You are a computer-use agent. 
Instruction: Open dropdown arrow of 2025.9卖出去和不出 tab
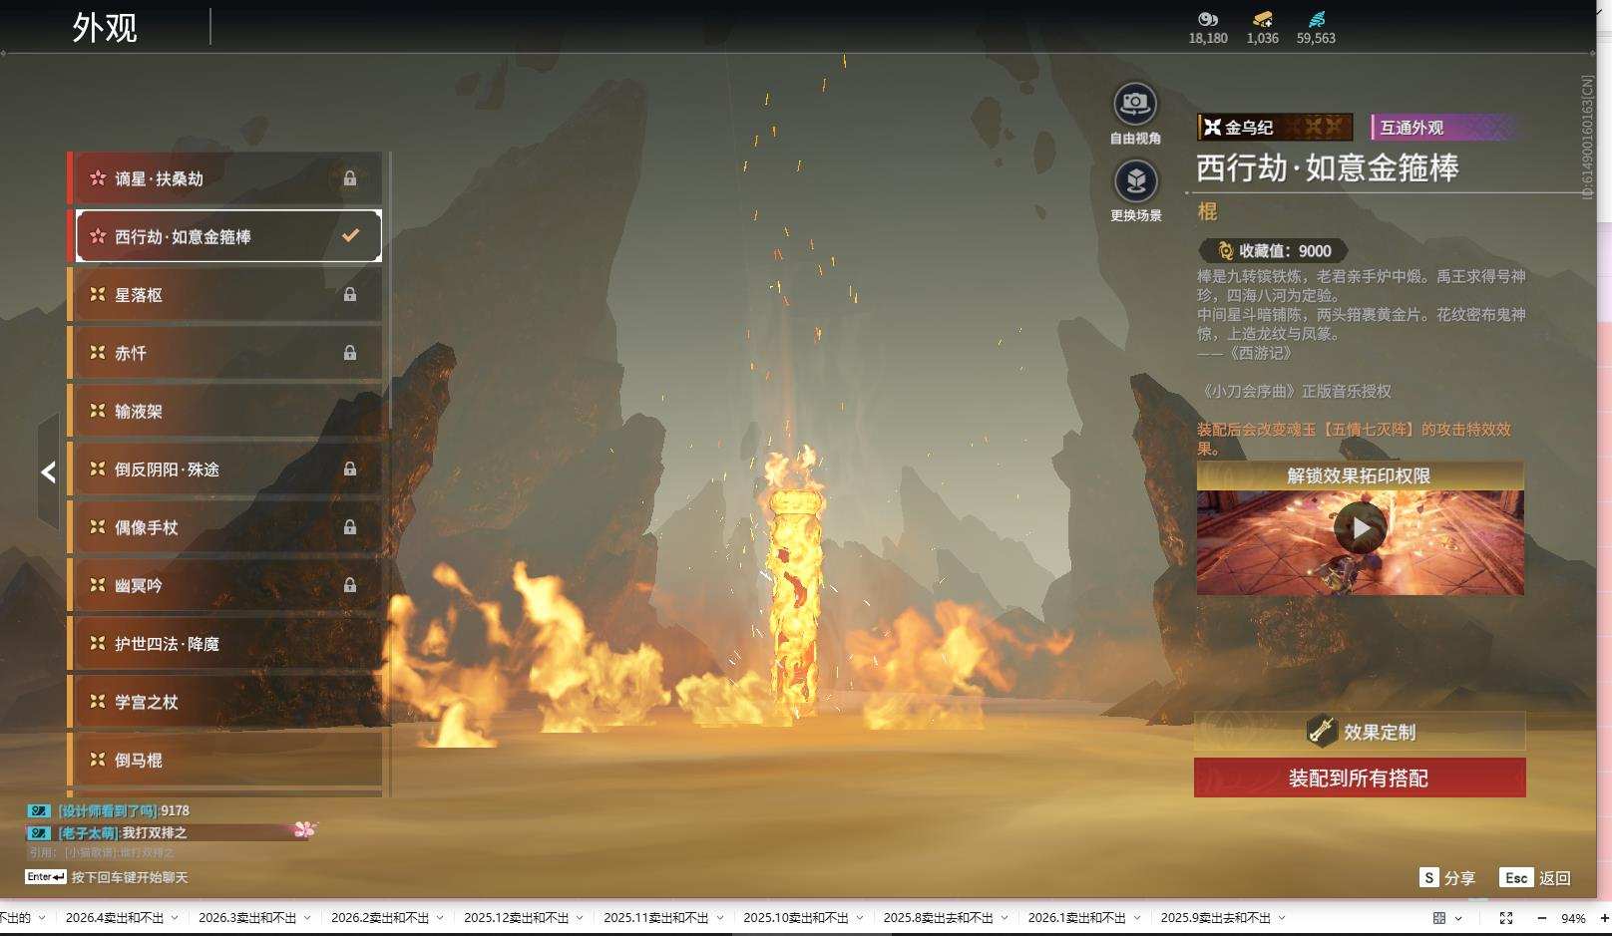[1282, 918]
